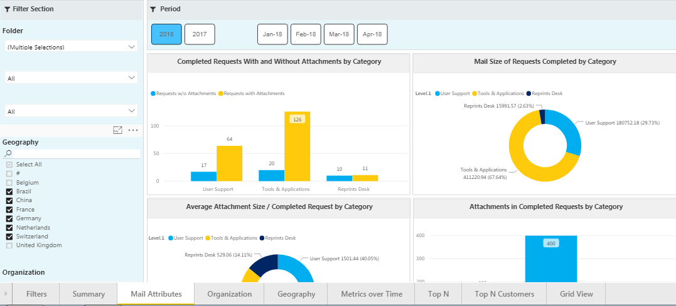Click 'Mail Size of Requests Completed by Category' title
Viewport: 676px width, 306px height.
[545, 61]
